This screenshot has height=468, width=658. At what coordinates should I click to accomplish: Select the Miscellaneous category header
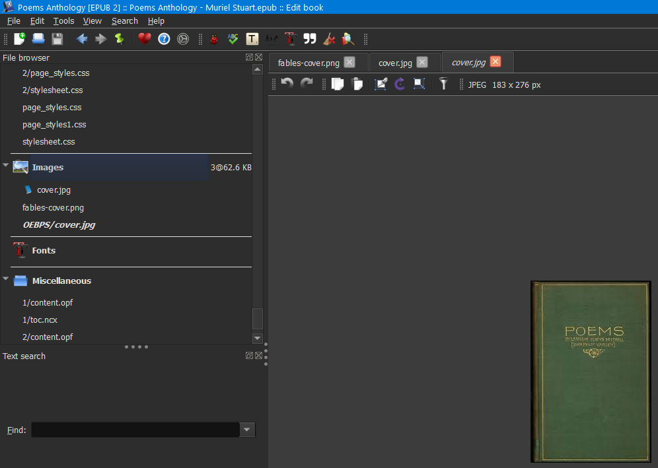[131, 281]
